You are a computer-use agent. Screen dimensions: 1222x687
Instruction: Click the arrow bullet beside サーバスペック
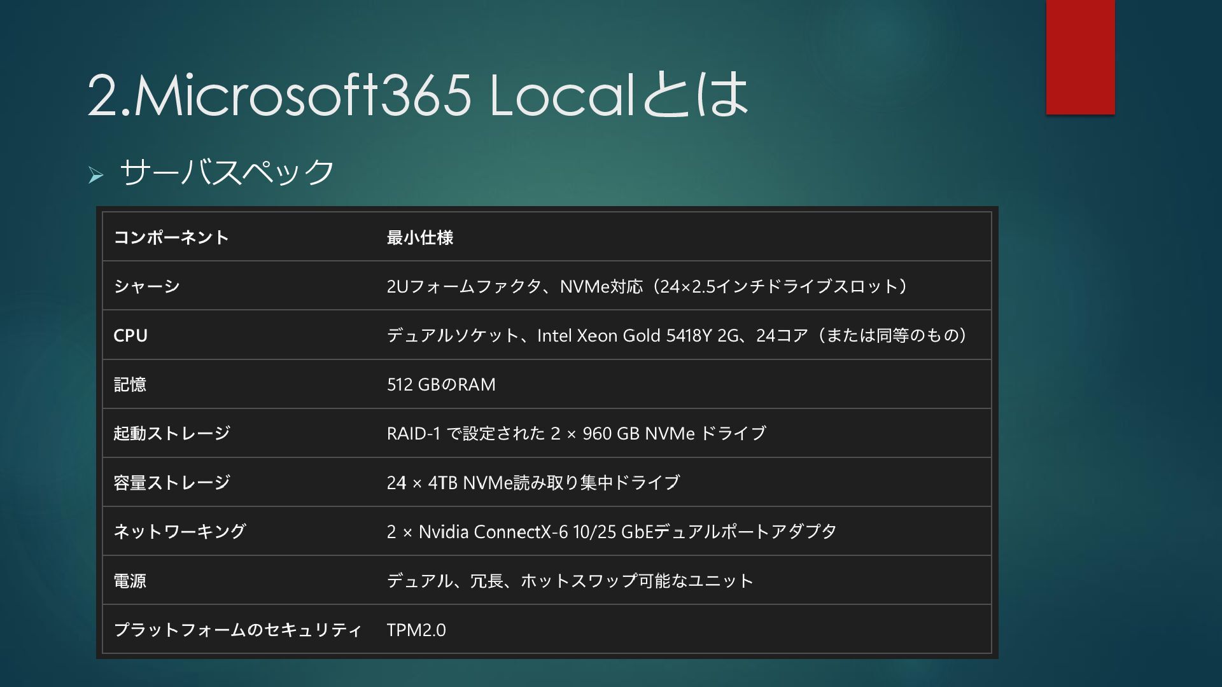pyautogui.click(x=96, y=175)
